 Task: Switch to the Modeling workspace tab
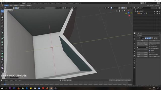pyautogui.click(x=29, y=3)
